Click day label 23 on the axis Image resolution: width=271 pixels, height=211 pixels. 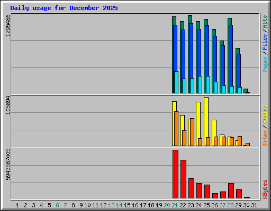(x=191, y=205)
